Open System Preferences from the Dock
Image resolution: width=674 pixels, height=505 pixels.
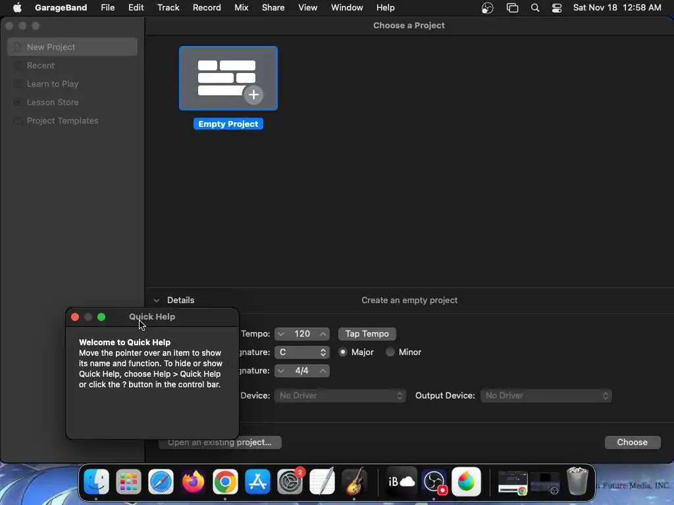coord(290,481)
